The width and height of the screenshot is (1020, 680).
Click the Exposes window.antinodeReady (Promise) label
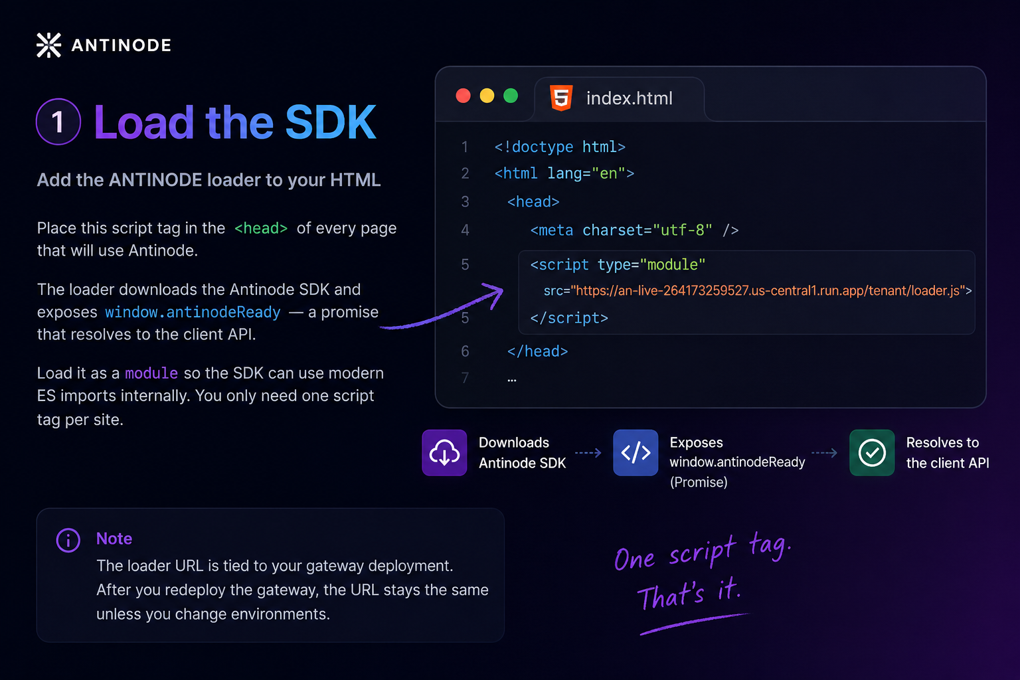(737, 462)
